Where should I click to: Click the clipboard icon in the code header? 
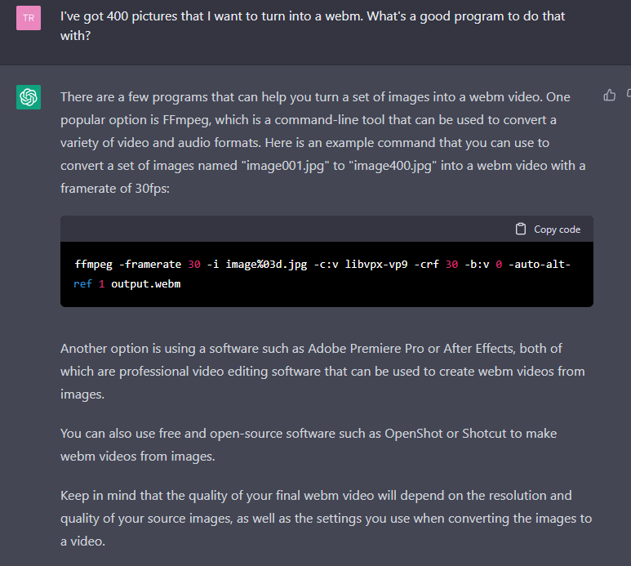[521, 229]
